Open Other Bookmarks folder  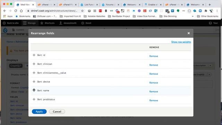208,16
